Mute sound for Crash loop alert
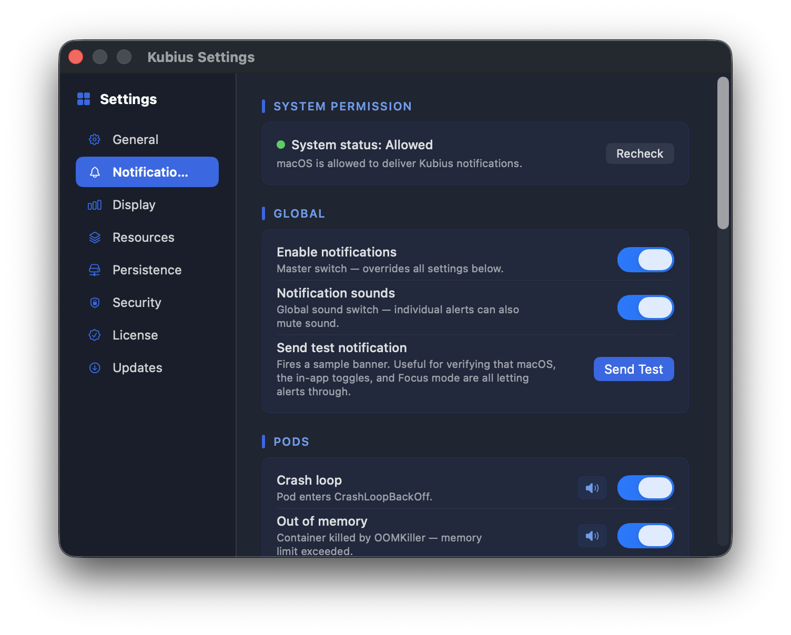The width and height of the screenshot is (791, 635). pos(592,488)
